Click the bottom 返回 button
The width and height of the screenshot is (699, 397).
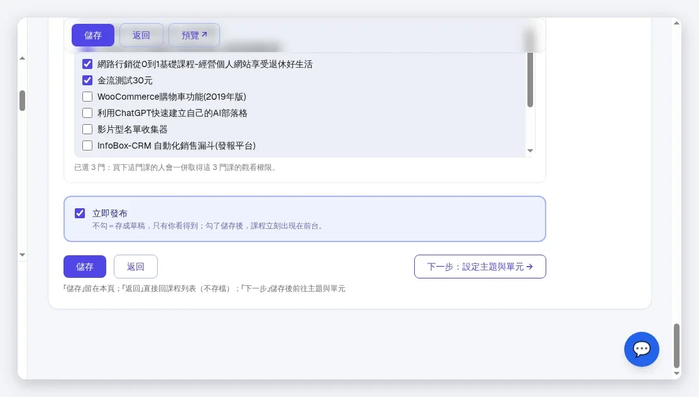coord(136,267)
